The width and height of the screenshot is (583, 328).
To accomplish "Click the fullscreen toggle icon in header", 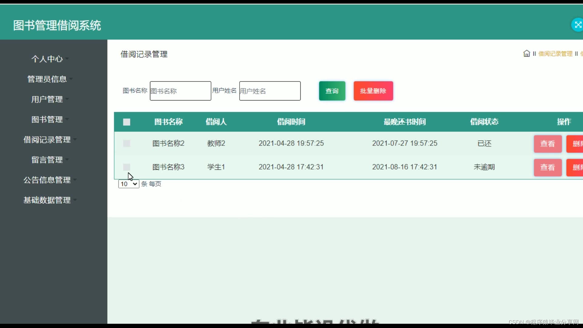I will (578, 25).
